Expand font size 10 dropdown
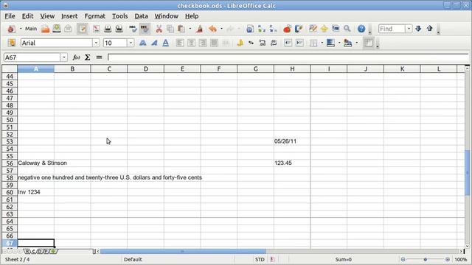Viewport: 472px width, 265px height. pyautogui.click(x=131, y=43)
